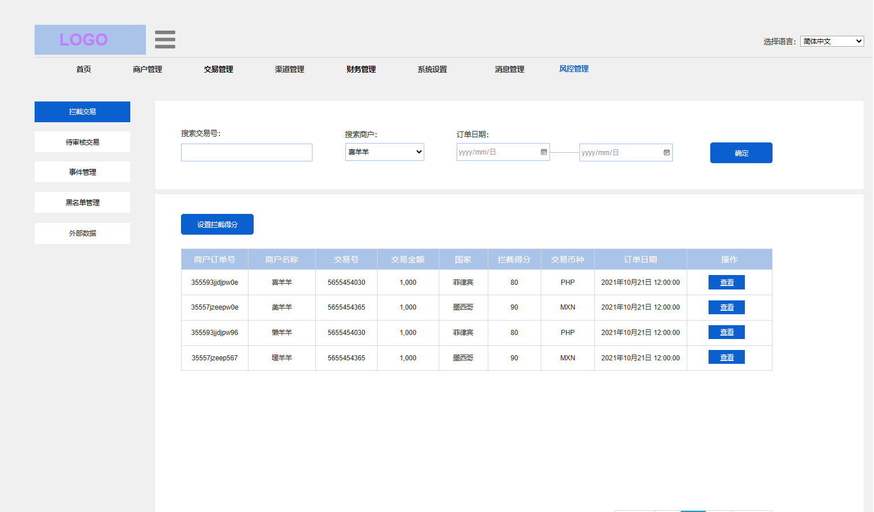Click the 设置拦截得分 button
The height and width of the screenshot is (512, 874).
click(217, 224)
